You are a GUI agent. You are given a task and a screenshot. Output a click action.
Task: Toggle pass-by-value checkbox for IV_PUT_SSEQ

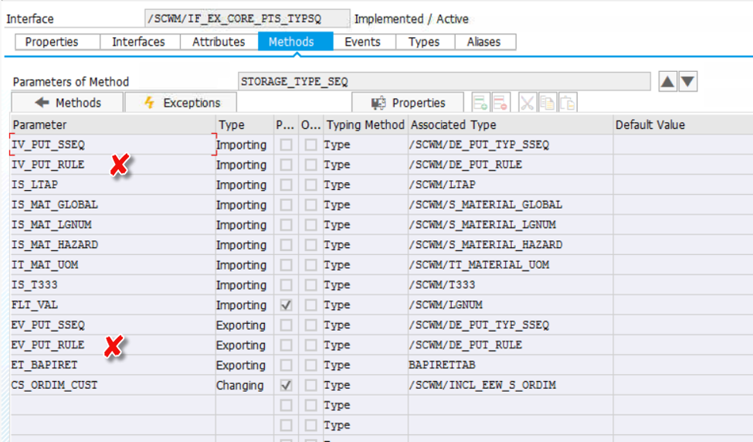[x=286, y=144]
